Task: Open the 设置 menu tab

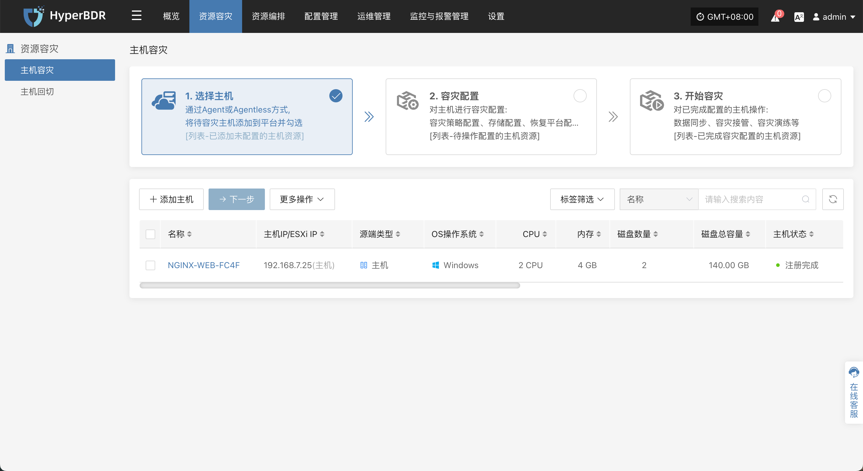Action: [x=496, y=16]
